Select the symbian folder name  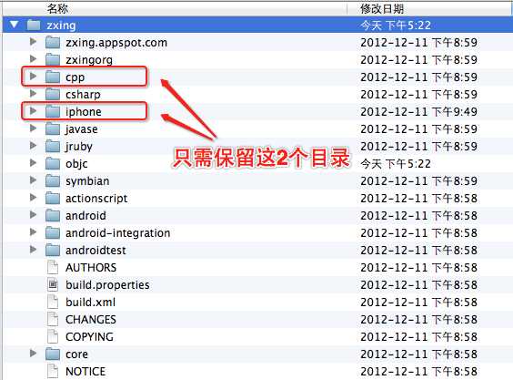(x=87, y=181)
